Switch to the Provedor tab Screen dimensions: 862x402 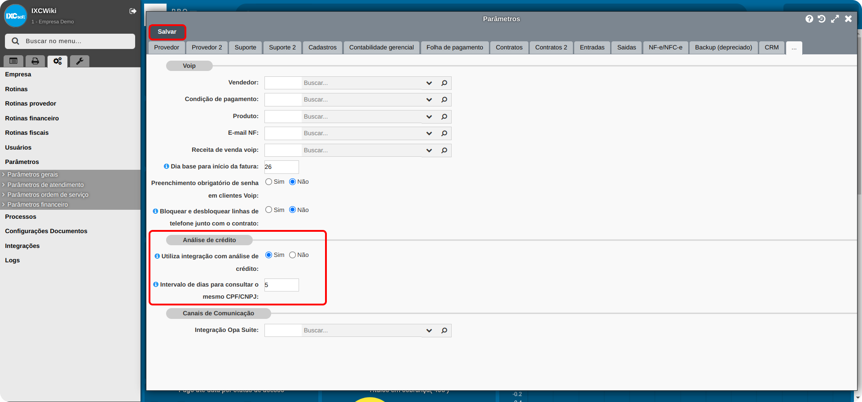tap(167, 48)
